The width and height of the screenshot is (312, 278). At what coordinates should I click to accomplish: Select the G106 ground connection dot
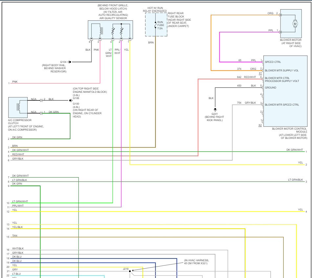(70, 100)
